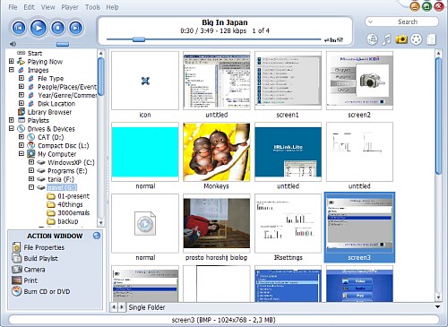Click the Previous track button
This screenshot has width=448, height=327.
19,28
